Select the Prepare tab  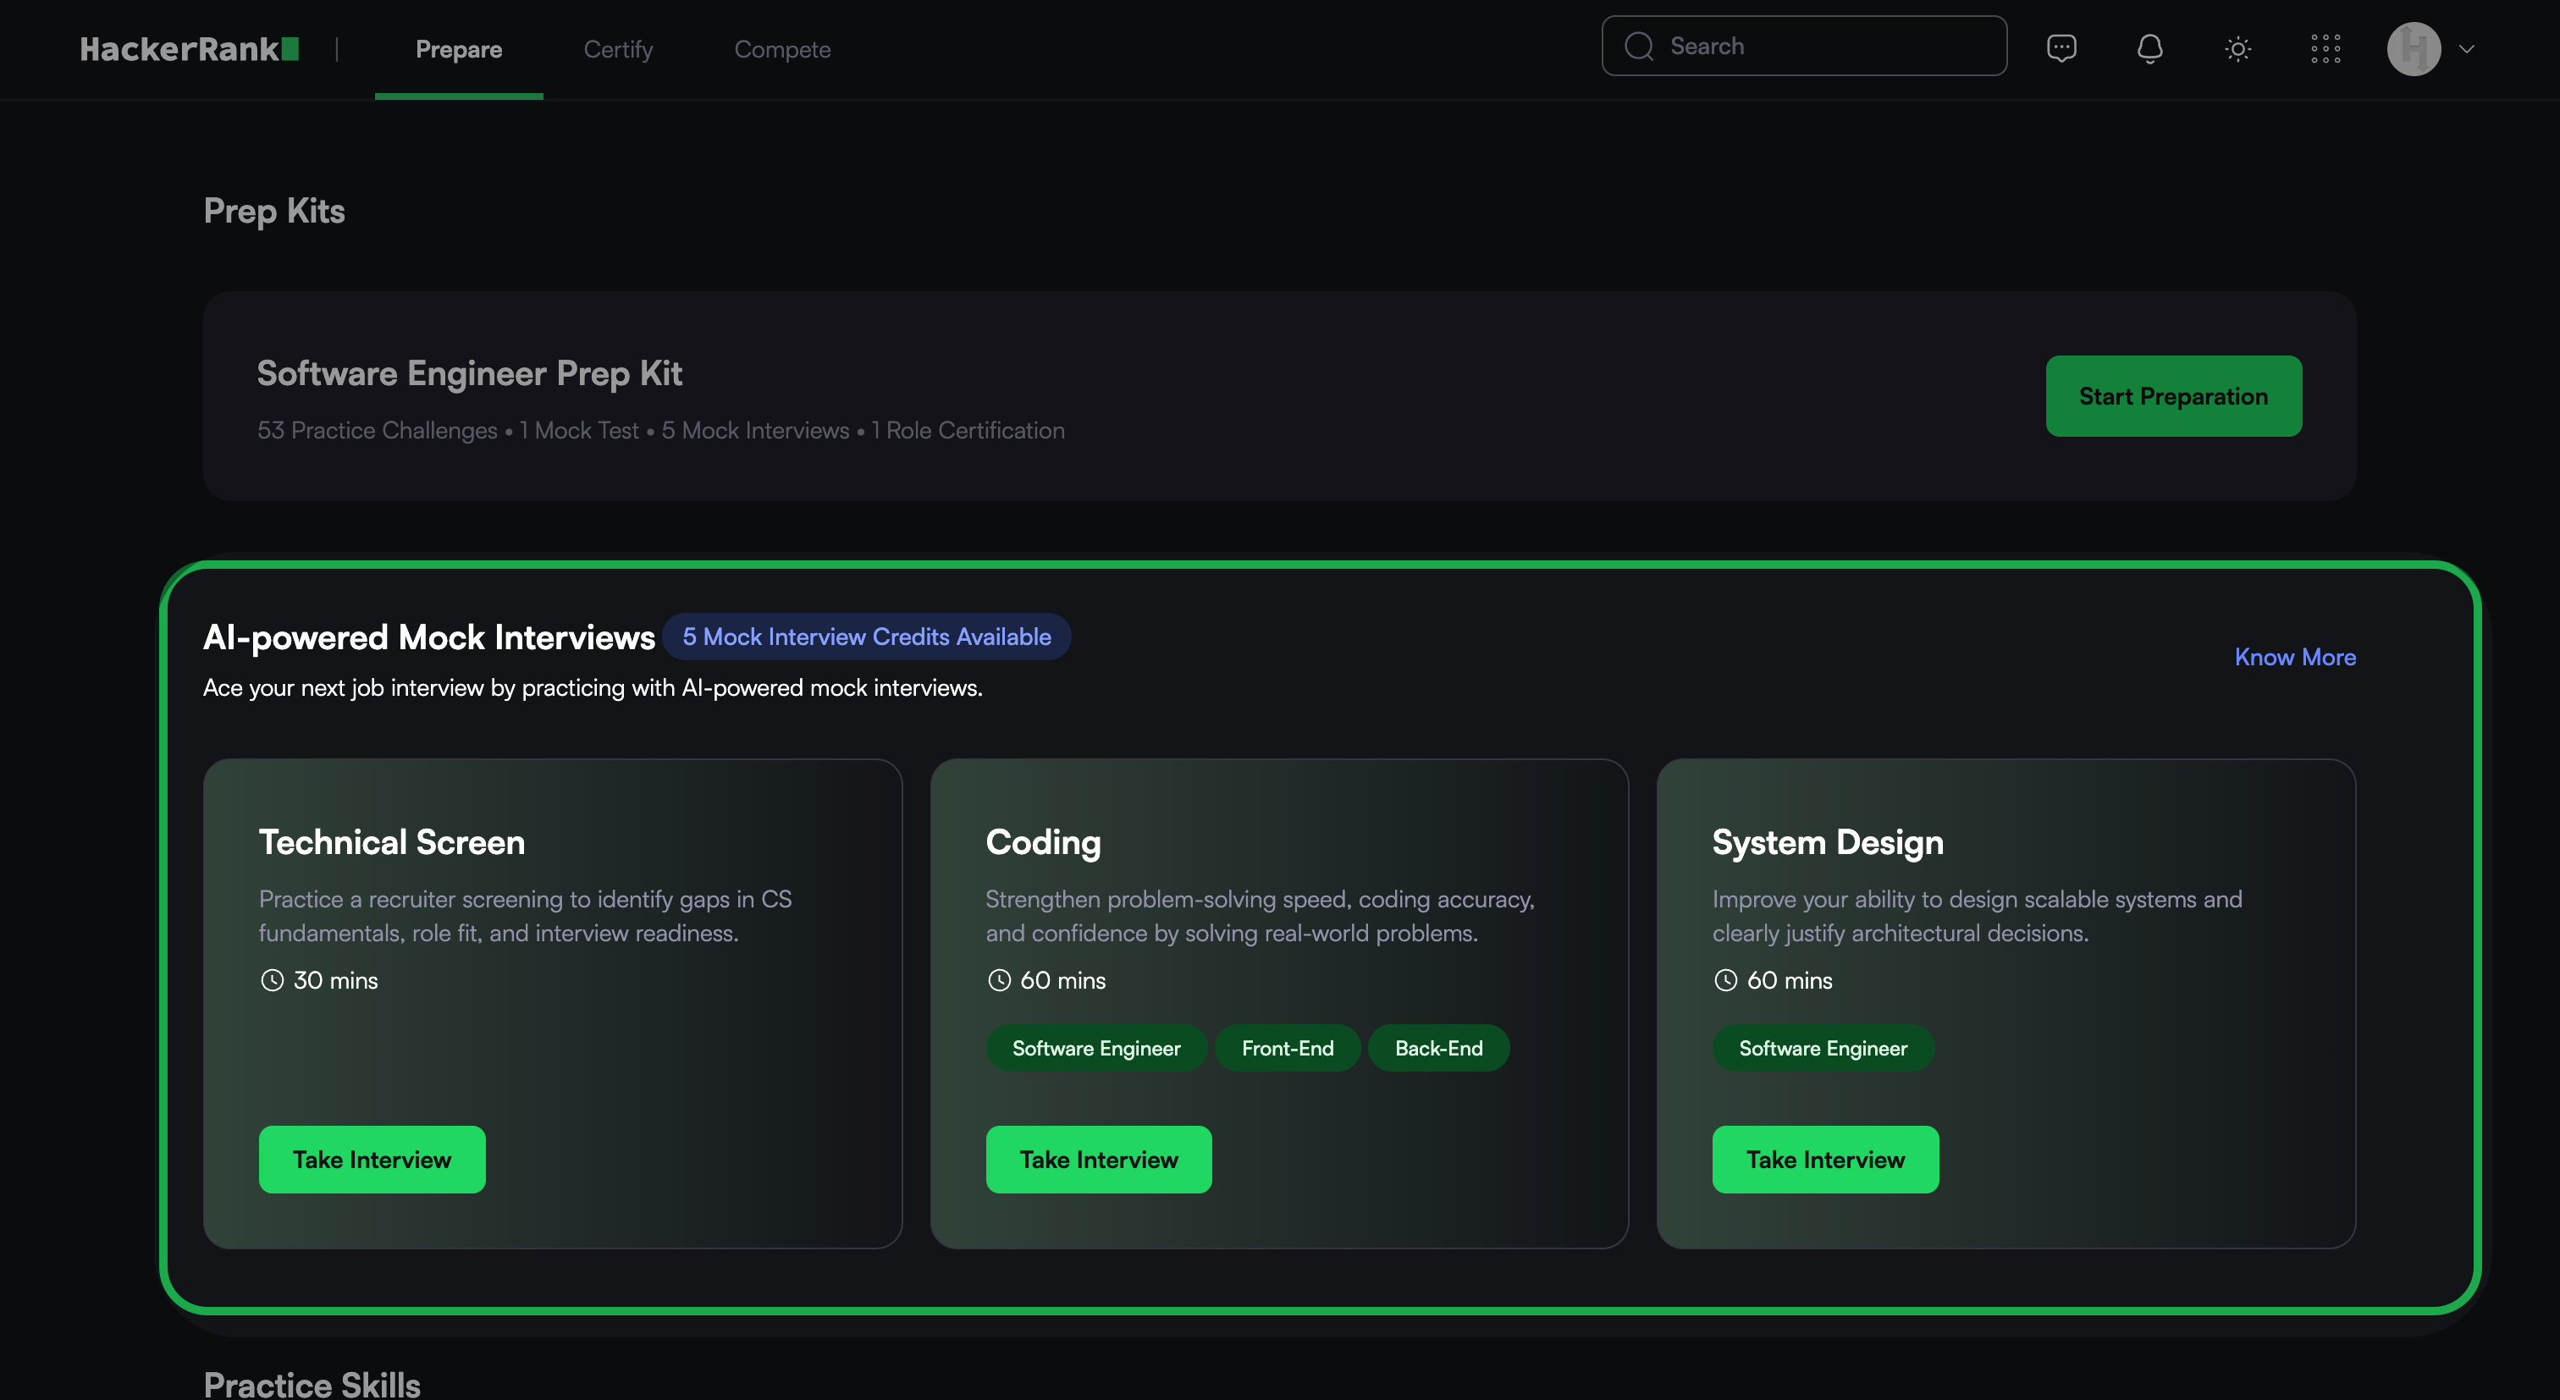point(458,49)
